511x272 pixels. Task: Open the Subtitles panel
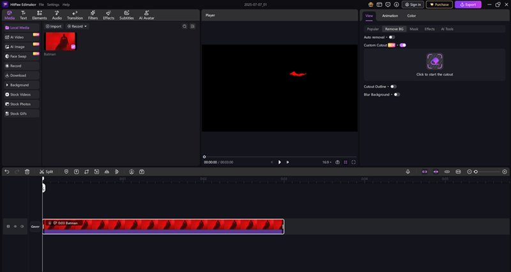coord(126,15)
